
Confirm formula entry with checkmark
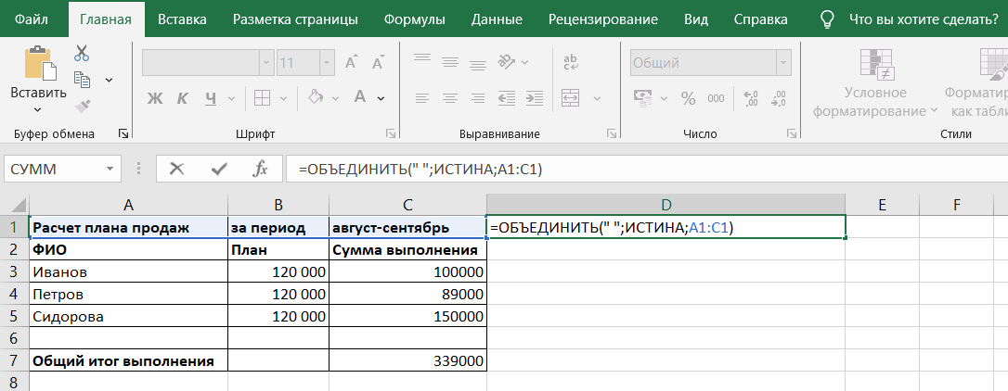[x=219, y=170]
